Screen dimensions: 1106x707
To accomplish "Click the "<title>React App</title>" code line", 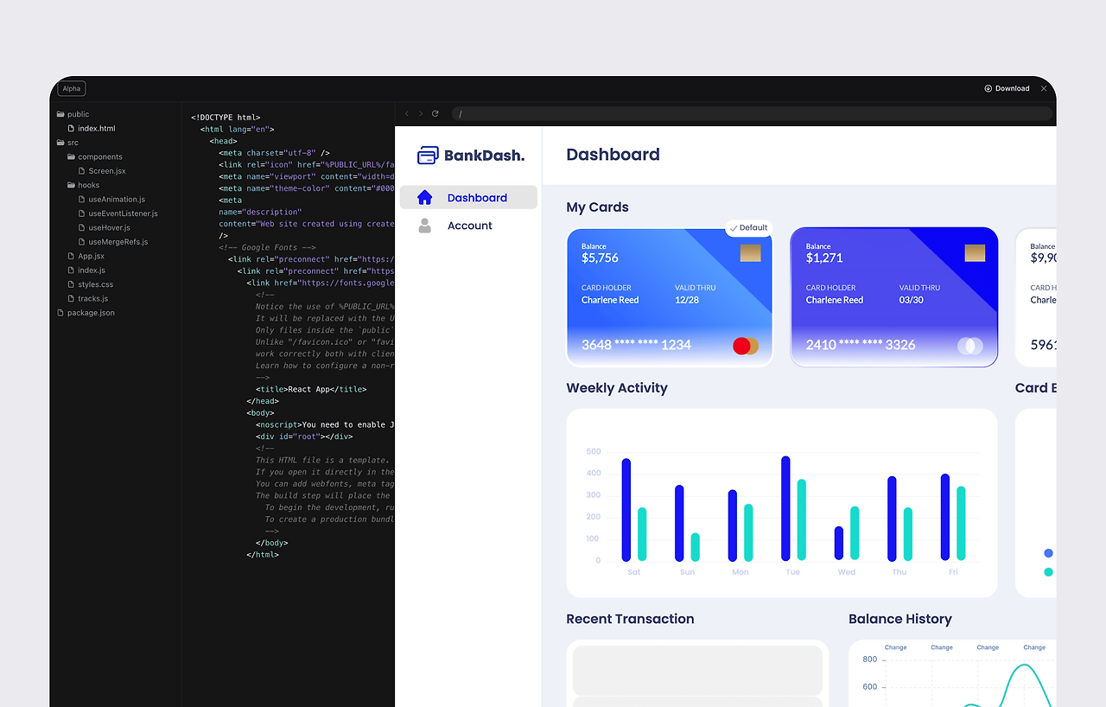I will point(311,389).
